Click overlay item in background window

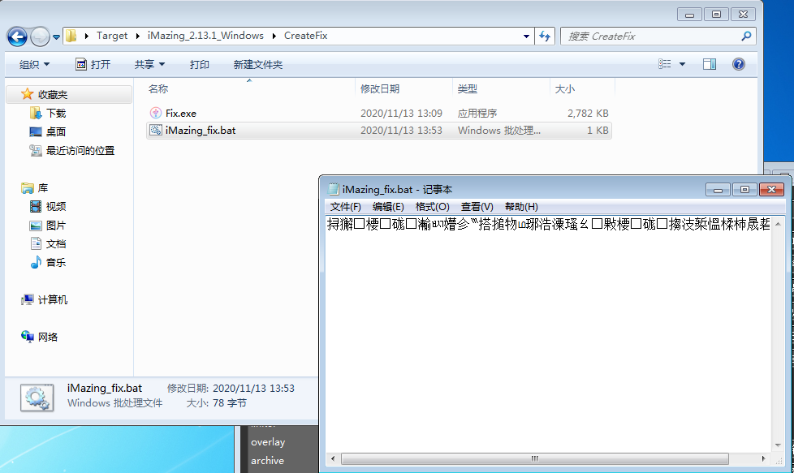click(268, 442)
